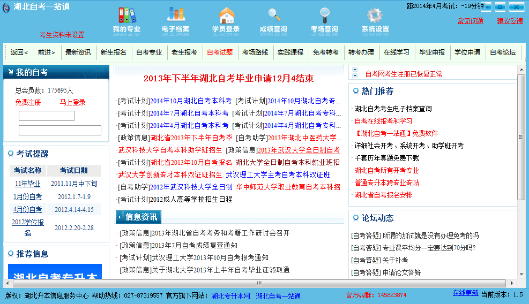Open the 最新资讯 tab
The width and height of the screenshot is (529, 304).
tap(78, 52)
